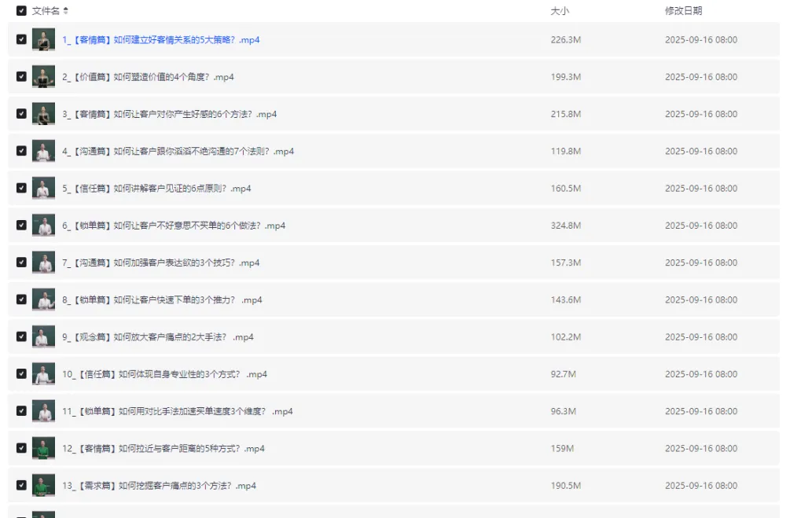Open file 11_ 如何用对比手法加速买单速度
The width and height of the screenshot is (786, 518).
[x=177, y=412]
